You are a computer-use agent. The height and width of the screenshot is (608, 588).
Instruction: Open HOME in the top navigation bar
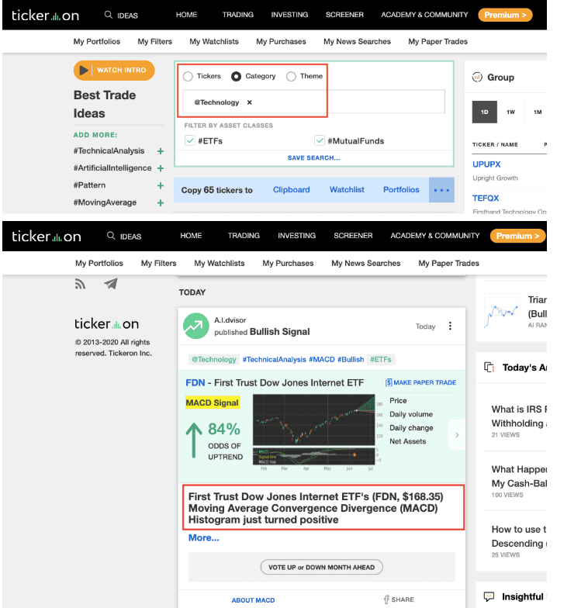186,15
